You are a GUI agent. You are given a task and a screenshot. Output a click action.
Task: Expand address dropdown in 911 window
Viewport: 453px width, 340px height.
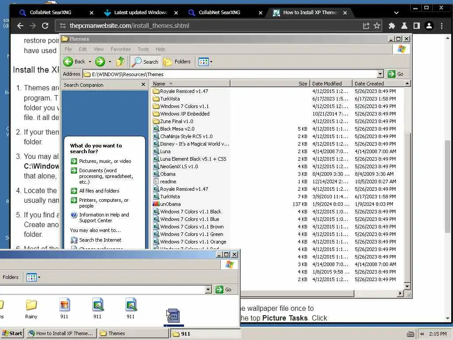tap(208, 290)
